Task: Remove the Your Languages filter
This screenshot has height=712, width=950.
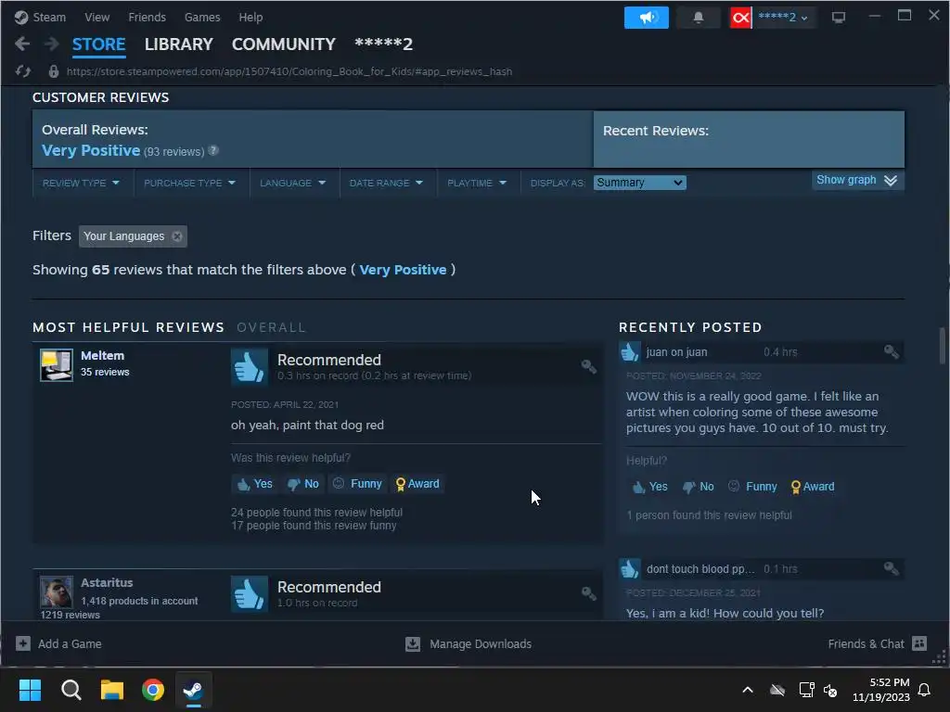Action: tap(177, 236)
